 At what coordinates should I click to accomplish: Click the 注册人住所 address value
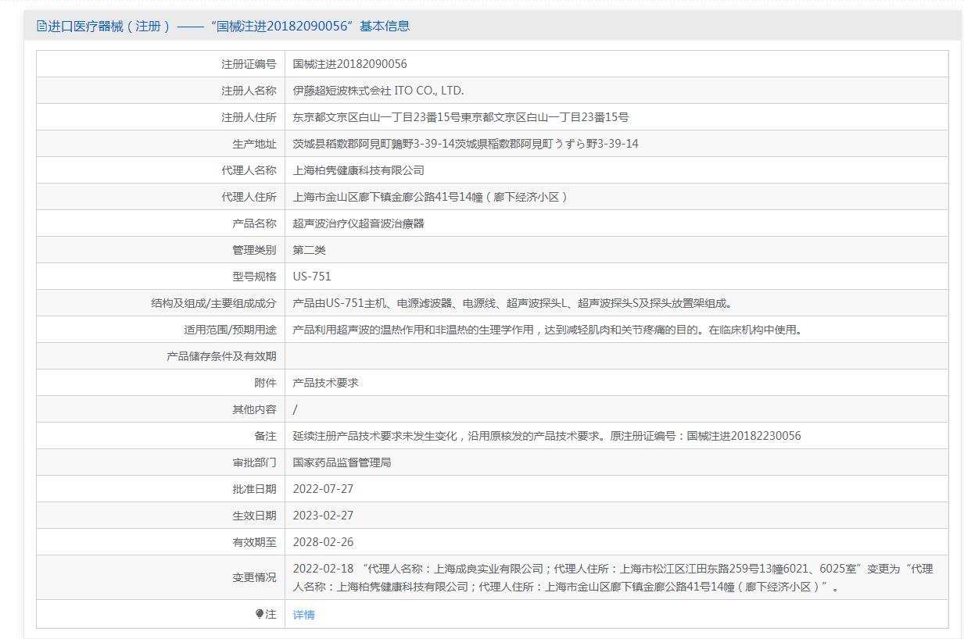(x=460, y=117)
